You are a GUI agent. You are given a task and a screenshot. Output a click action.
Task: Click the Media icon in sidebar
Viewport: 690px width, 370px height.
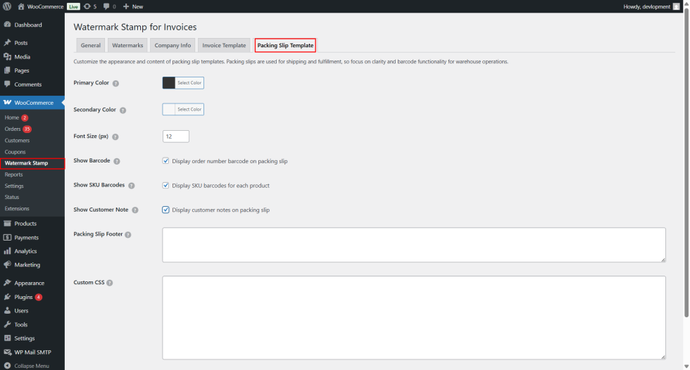(x=7, y=57)
